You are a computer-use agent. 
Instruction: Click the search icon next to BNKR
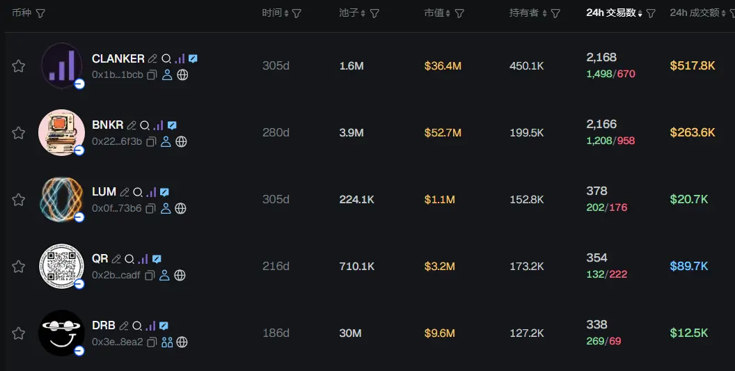coord(145,126)
